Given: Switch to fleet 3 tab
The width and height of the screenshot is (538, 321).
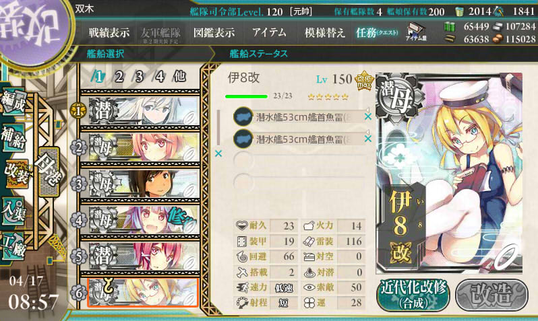Looking at the screenshot, I should tap(139, 77).
